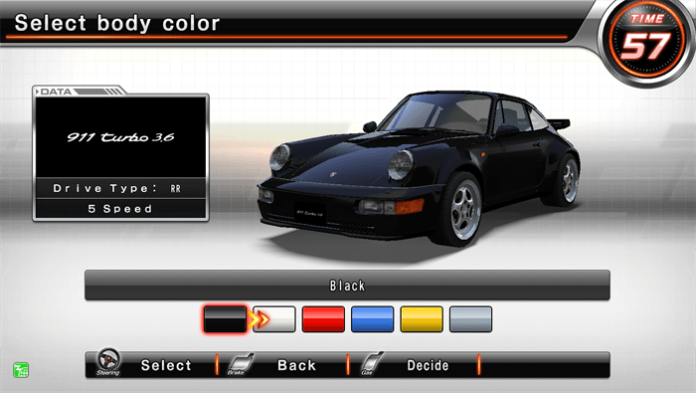Screen dimensions: 696x393
Task: Click the Drive Type RR row
Action: 120,188
